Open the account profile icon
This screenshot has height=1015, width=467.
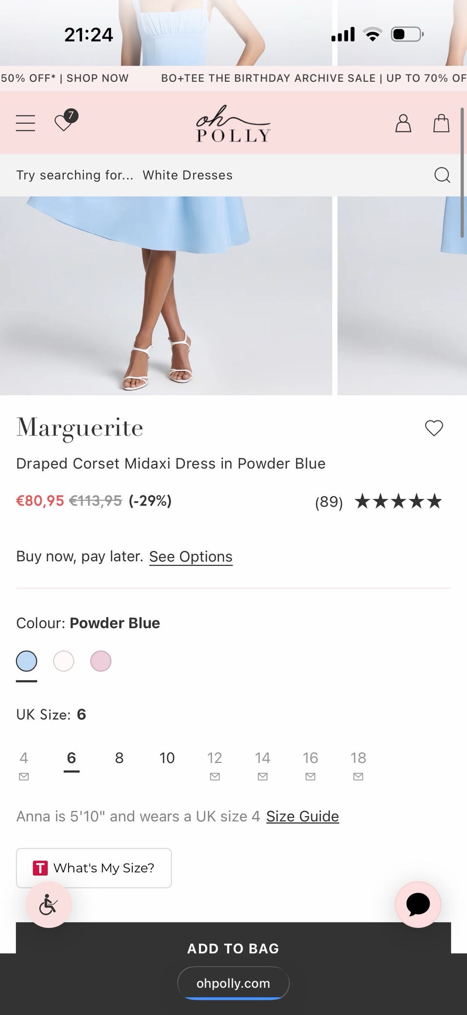(x=403, y=123)
